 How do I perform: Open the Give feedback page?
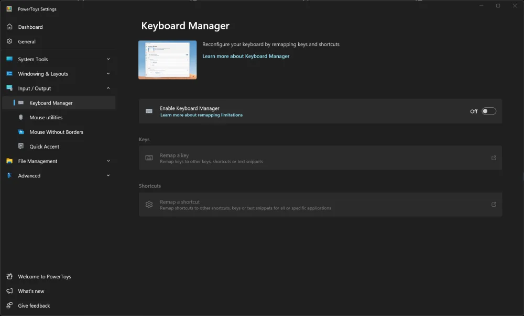tap(59, 306)
